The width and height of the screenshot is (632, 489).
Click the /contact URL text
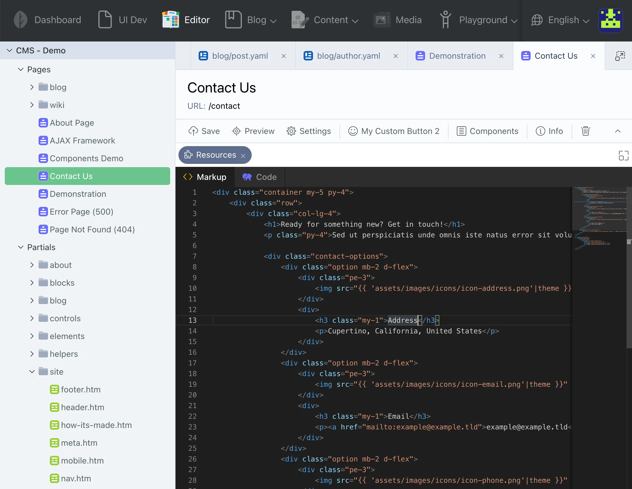click(224, 106)
